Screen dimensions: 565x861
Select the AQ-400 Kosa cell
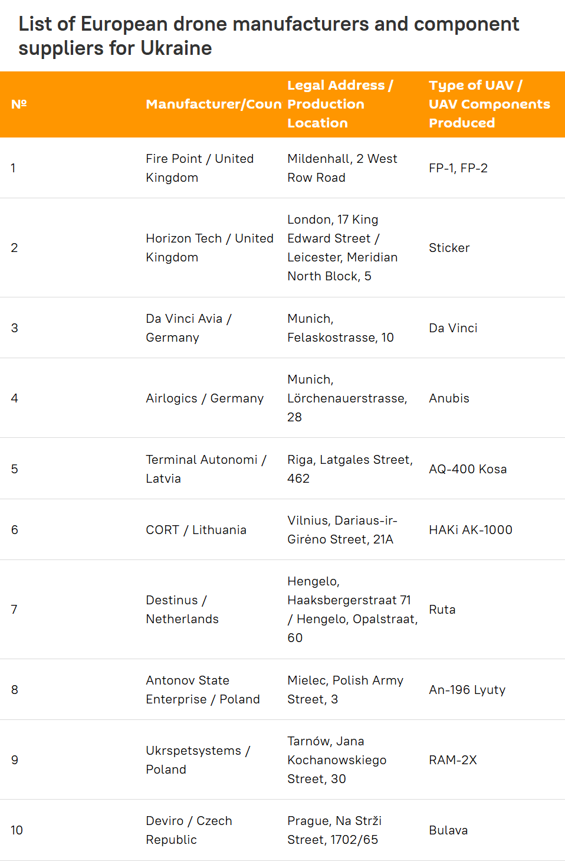468,469
